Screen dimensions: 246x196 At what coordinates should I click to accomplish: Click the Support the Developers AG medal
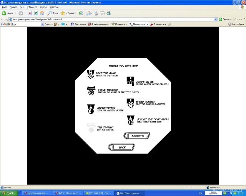click(x=131, y=120)
